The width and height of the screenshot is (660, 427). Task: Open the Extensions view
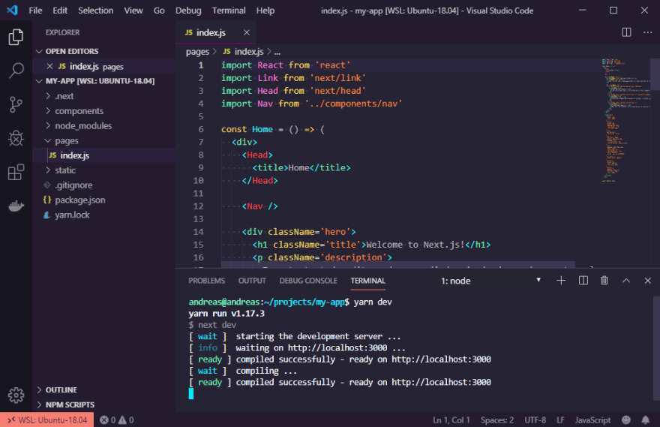[x=16, y=172]
